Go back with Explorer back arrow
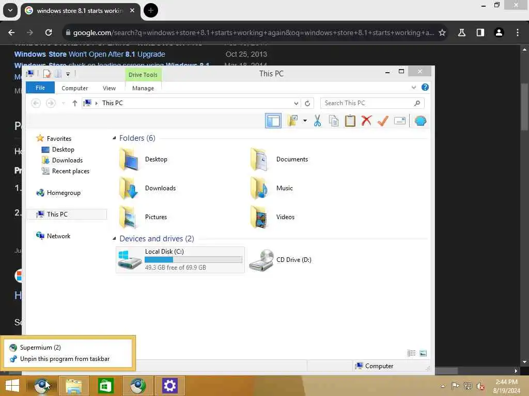 36,103
